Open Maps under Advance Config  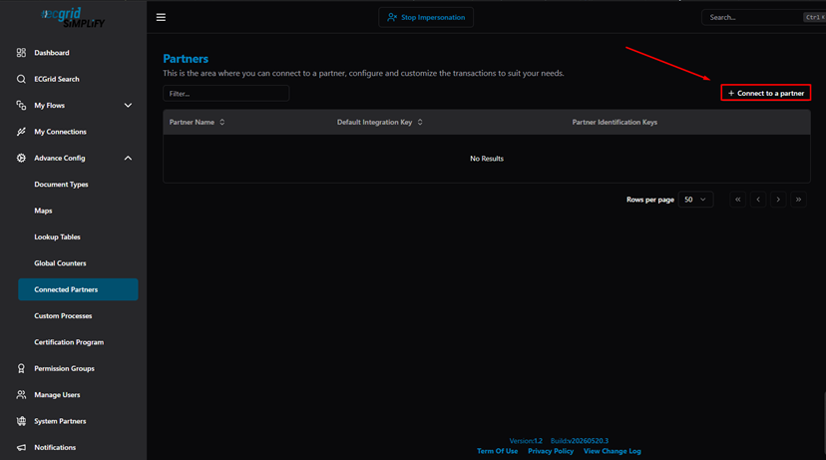click(x=43, y=211)
